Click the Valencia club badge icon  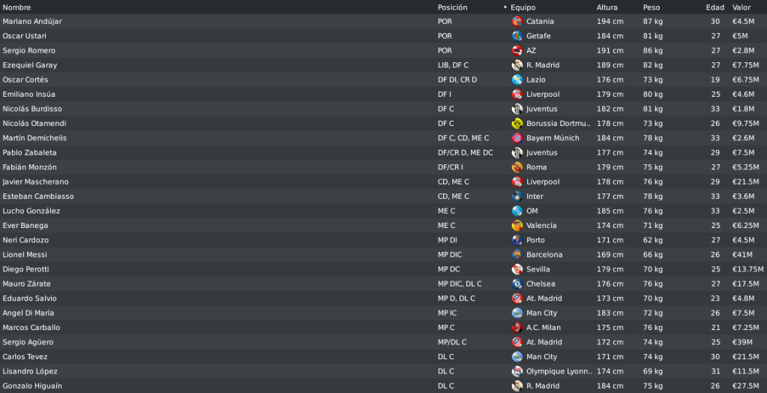point(517,226)
